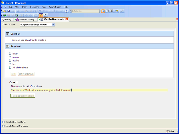Click the Question header icon
Screen dimensions: 179x134
8,34
